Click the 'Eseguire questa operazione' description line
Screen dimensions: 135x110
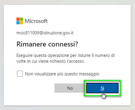65,55
